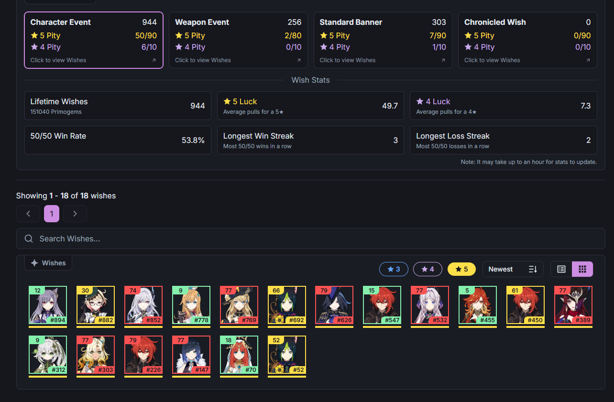Click the 'Showing 1 - 18 of 18 wishes' text

point(66,196)
